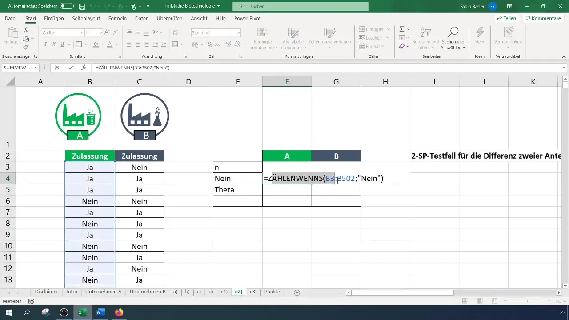Toggle align text right
The width and height of the screenshot is (569, 320).
(x=146, y=44)
